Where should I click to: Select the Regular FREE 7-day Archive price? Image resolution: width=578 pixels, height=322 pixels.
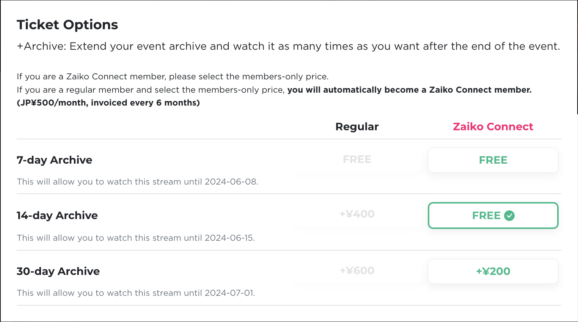pos(357,160)
